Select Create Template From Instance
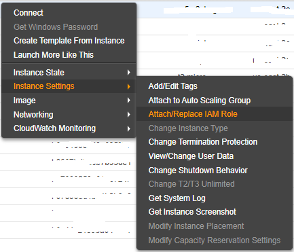The image size is (294, 252). coord(69,41)
